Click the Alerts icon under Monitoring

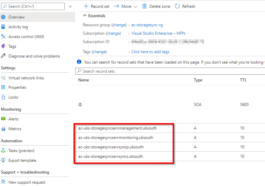(3, 119)
